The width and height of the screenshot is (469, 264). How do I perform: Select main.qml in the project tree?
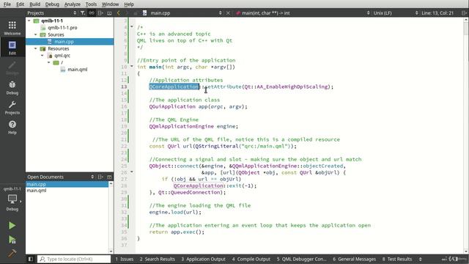pos(78,70)
